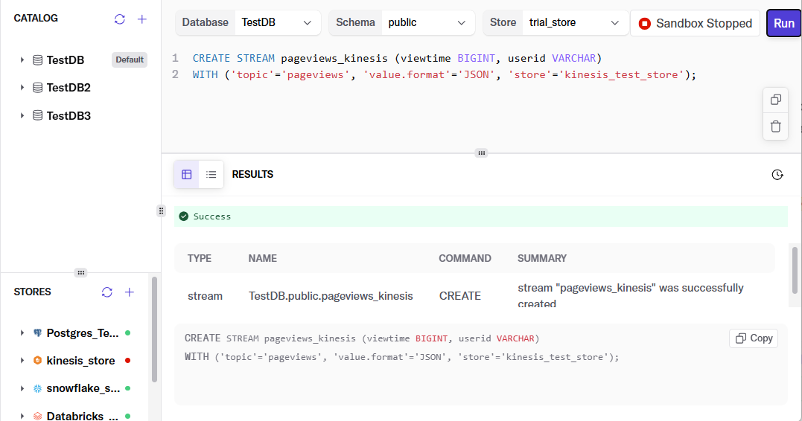The image size is (802, 421).
Task: Expand the TestDB tree node
Action: 22,60
